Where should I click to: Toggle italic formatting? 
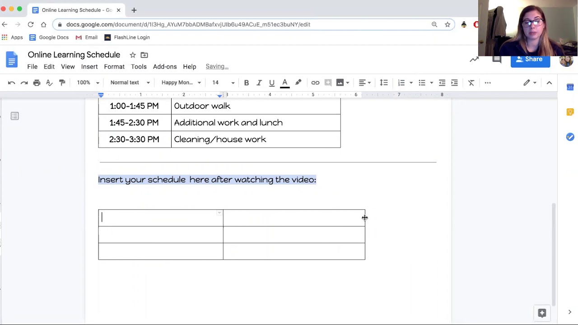pos(259,83)
